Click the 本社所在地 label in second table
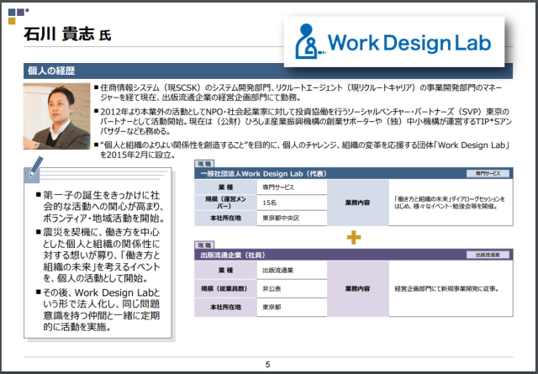The image size is (538, 374). [x=225, y=307]
